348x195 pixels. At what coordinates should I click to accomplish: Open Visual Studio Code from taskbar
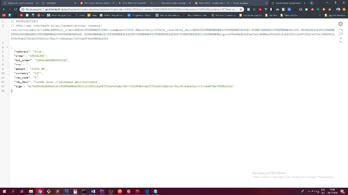[x=147, y=191]
